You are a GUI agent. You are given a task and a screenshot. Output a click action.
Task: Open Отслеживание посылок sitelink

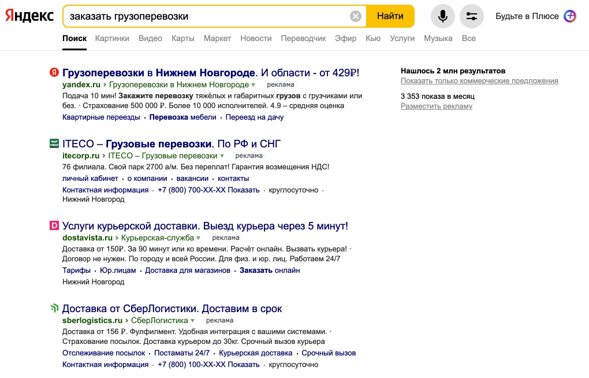pos(104,353)
